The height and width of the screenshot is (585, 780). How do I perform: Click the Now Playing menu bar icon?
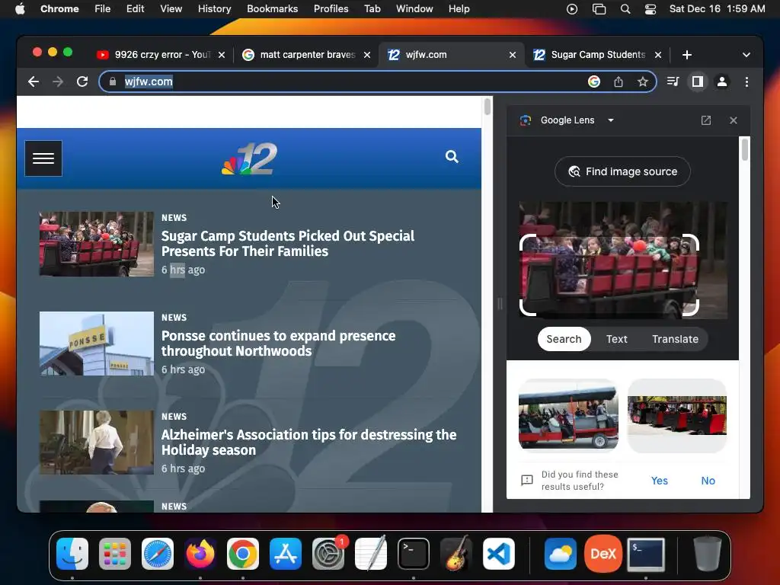[x=572, y=9]
